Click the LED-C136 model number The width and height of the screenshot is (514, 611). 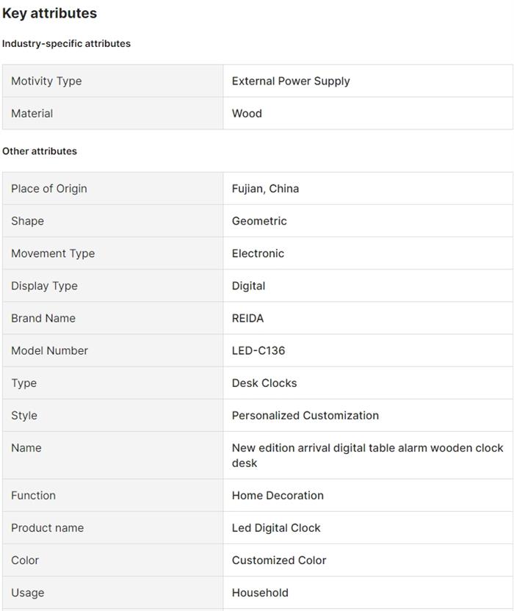click(x=258, y=350)
